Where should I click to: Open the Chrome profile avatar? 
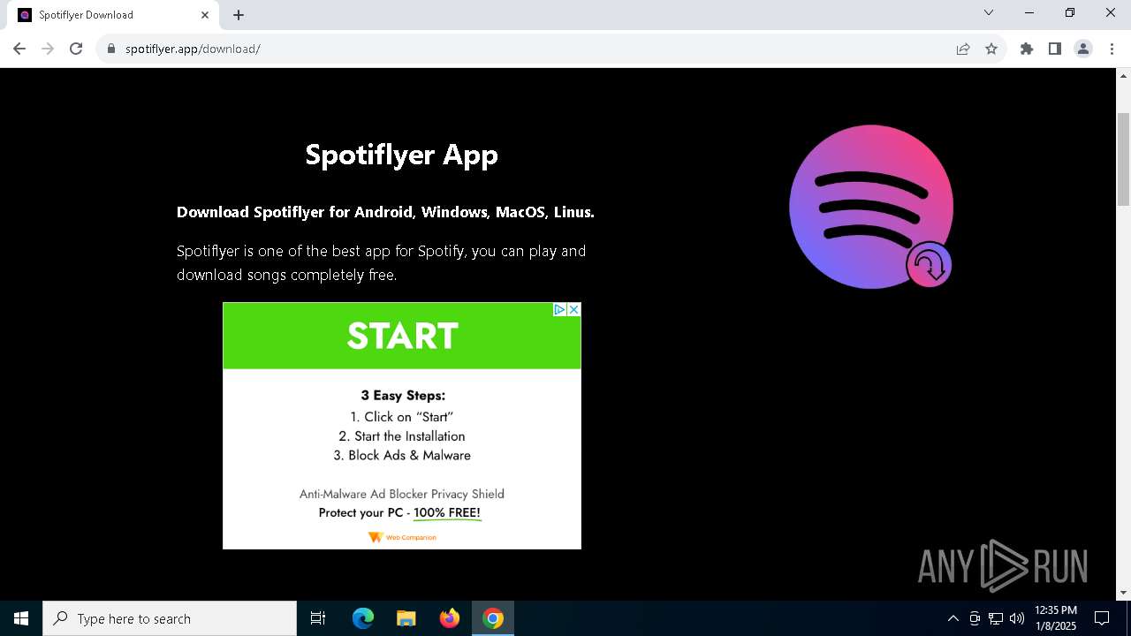pos(1083,49)
